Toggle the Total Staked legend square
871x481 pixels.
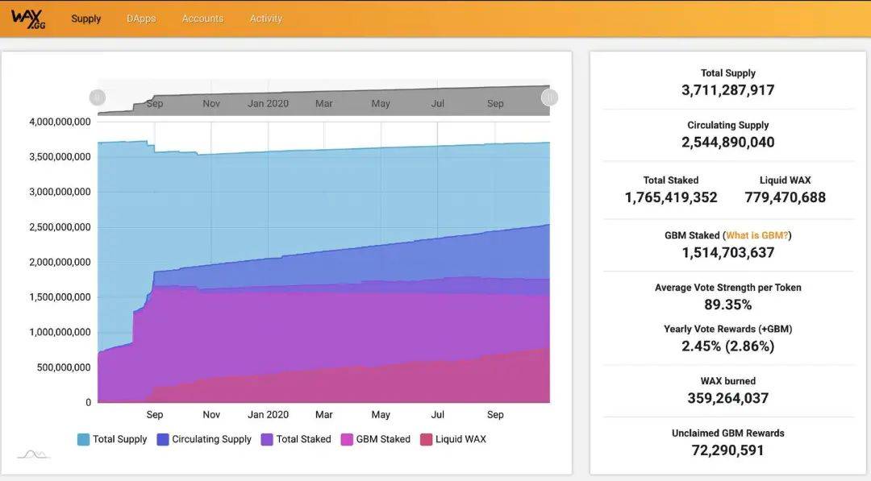click(x=266, y=439)
